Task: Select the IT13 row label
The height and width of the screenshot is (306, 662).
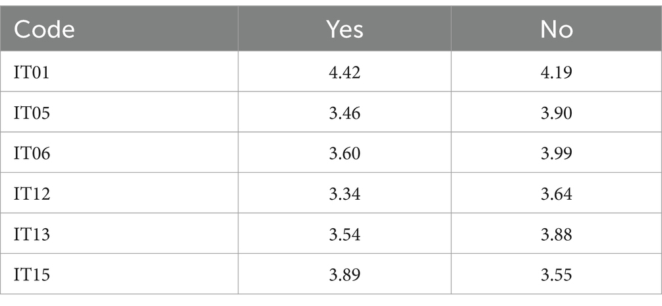Action: 32,234
